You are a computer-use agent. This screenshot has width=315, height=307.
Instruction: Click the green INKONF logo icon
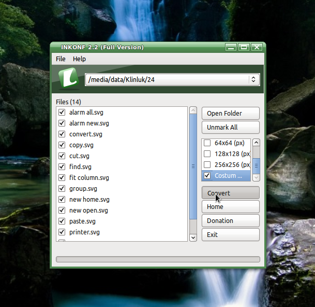68,78
